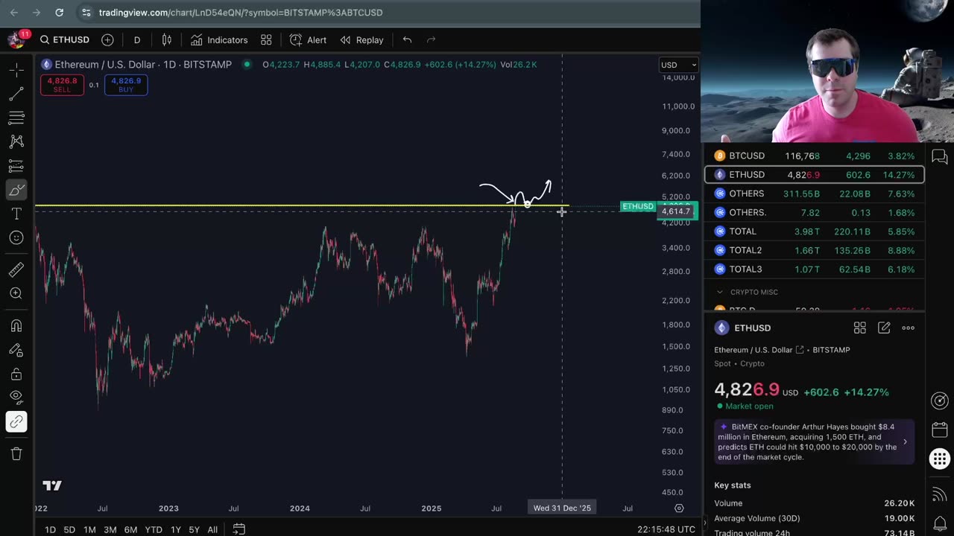Select the 5Y time range
This screenshot has height=536, width=954.
pos(194,529)
